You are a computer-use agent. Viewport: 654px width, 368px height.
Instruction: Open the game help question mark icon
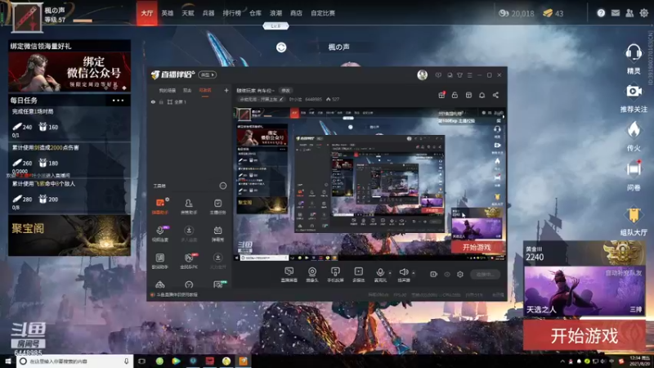point(601,13)
